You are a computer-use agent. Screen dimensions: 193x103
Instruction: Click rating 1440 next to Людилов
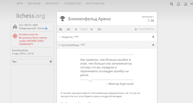[76, 37]
